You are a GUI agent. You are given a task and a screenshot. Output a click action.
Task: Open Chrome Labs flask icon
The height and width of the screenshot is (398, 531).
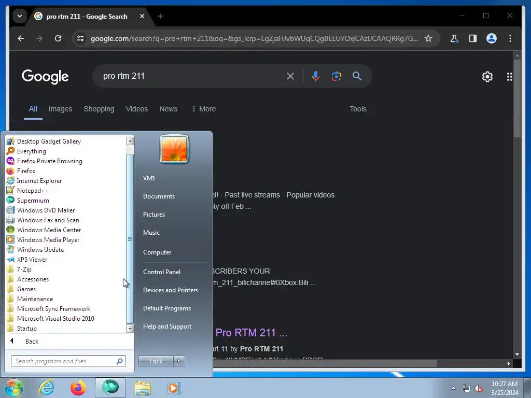click(x=454, y=38)
